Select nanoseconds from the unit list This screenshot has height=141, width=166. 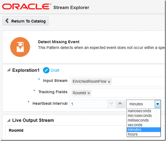(144, 111)
